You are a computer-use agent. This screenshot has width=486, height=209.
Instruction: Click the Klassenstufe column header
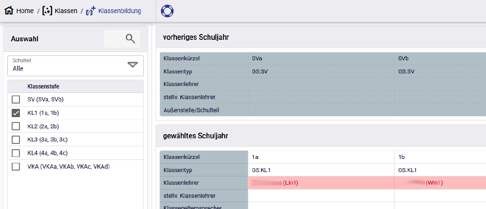click(x=43, y=87)
